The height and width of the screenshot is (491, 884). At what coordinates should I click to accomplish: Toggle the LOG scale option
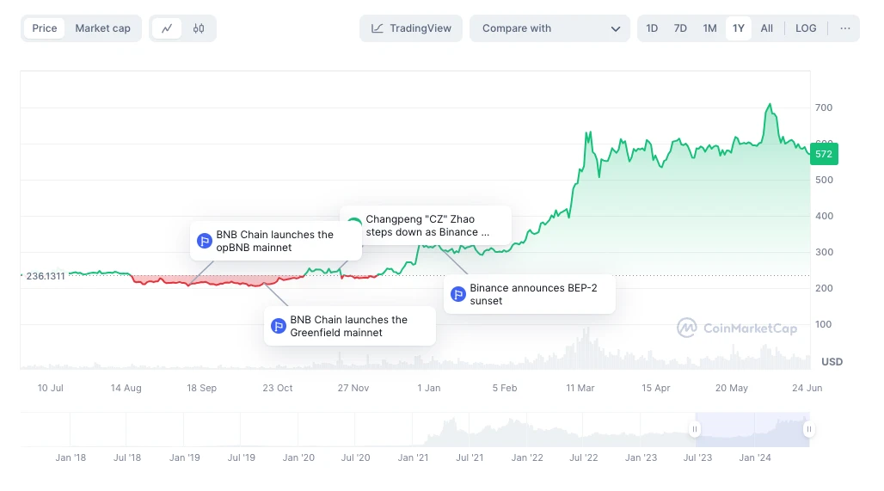tap(806, 28)
